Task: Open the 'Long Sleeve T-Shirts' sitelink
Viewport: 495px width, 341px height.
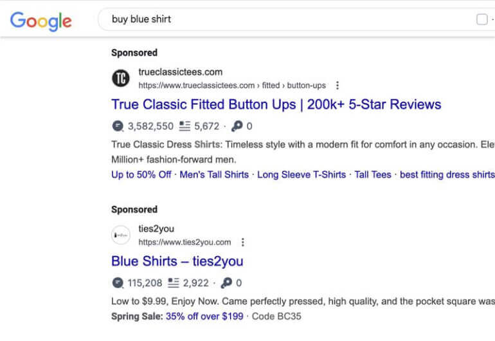Action: (301, 174)
